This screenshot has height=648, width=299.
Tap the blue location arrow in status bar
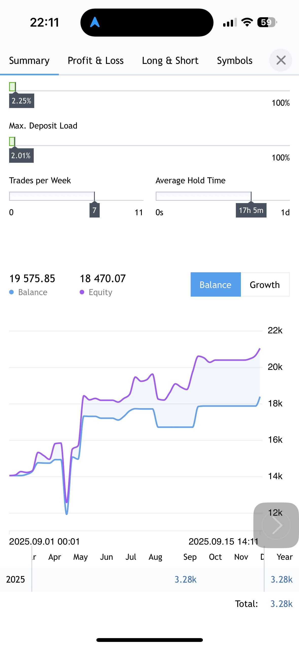[x=95, y=22]
